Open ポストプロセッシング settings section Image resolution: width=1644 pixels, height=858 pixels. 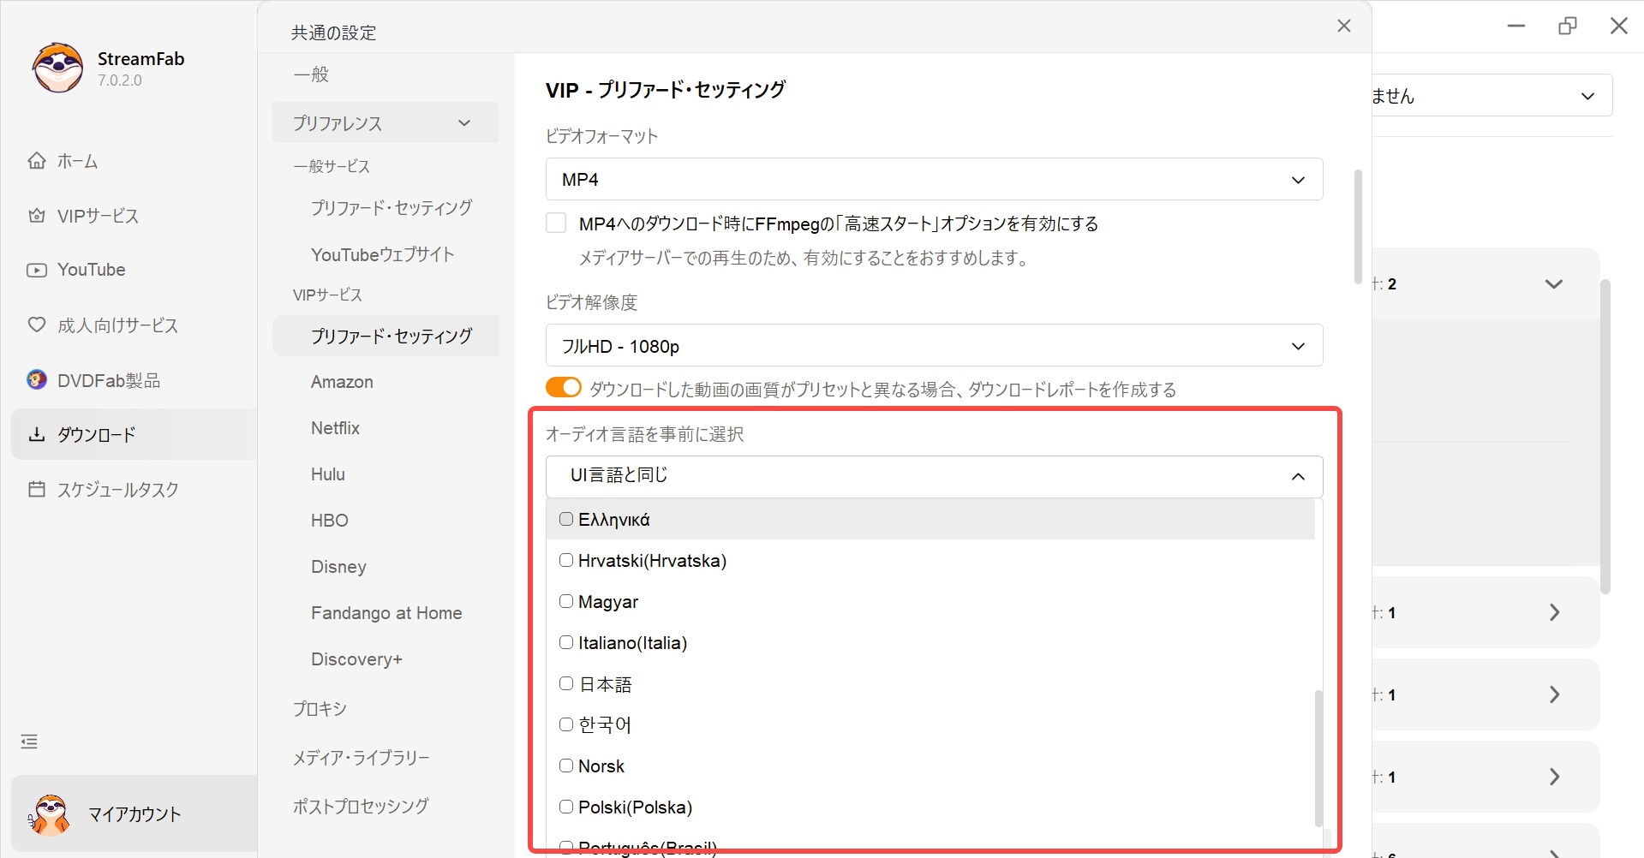pyautogui.click(x=361, y=806)
